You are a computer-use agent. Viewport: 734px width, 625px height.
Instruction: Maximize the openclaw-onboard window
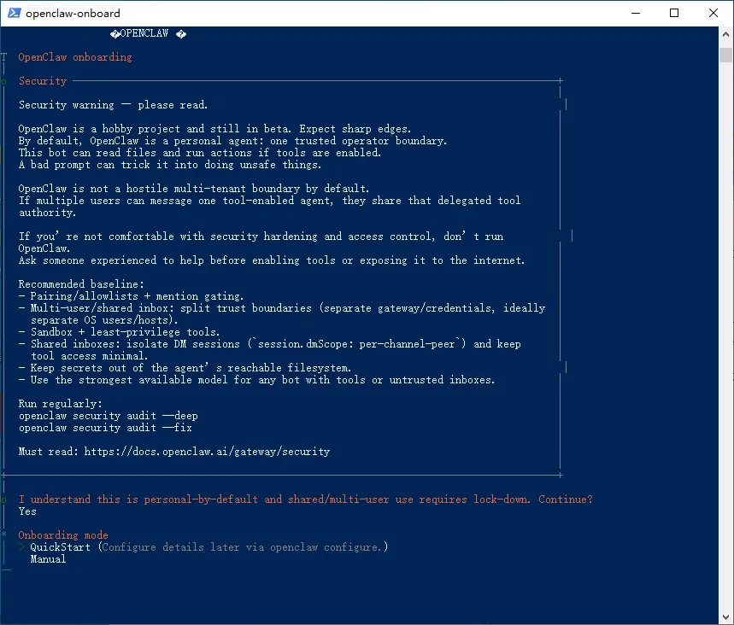click(x=674, y=13)
